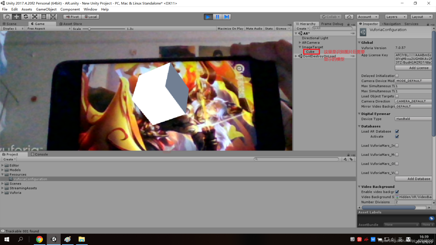Click the blue asset label tag icon

tap(431, 218)
